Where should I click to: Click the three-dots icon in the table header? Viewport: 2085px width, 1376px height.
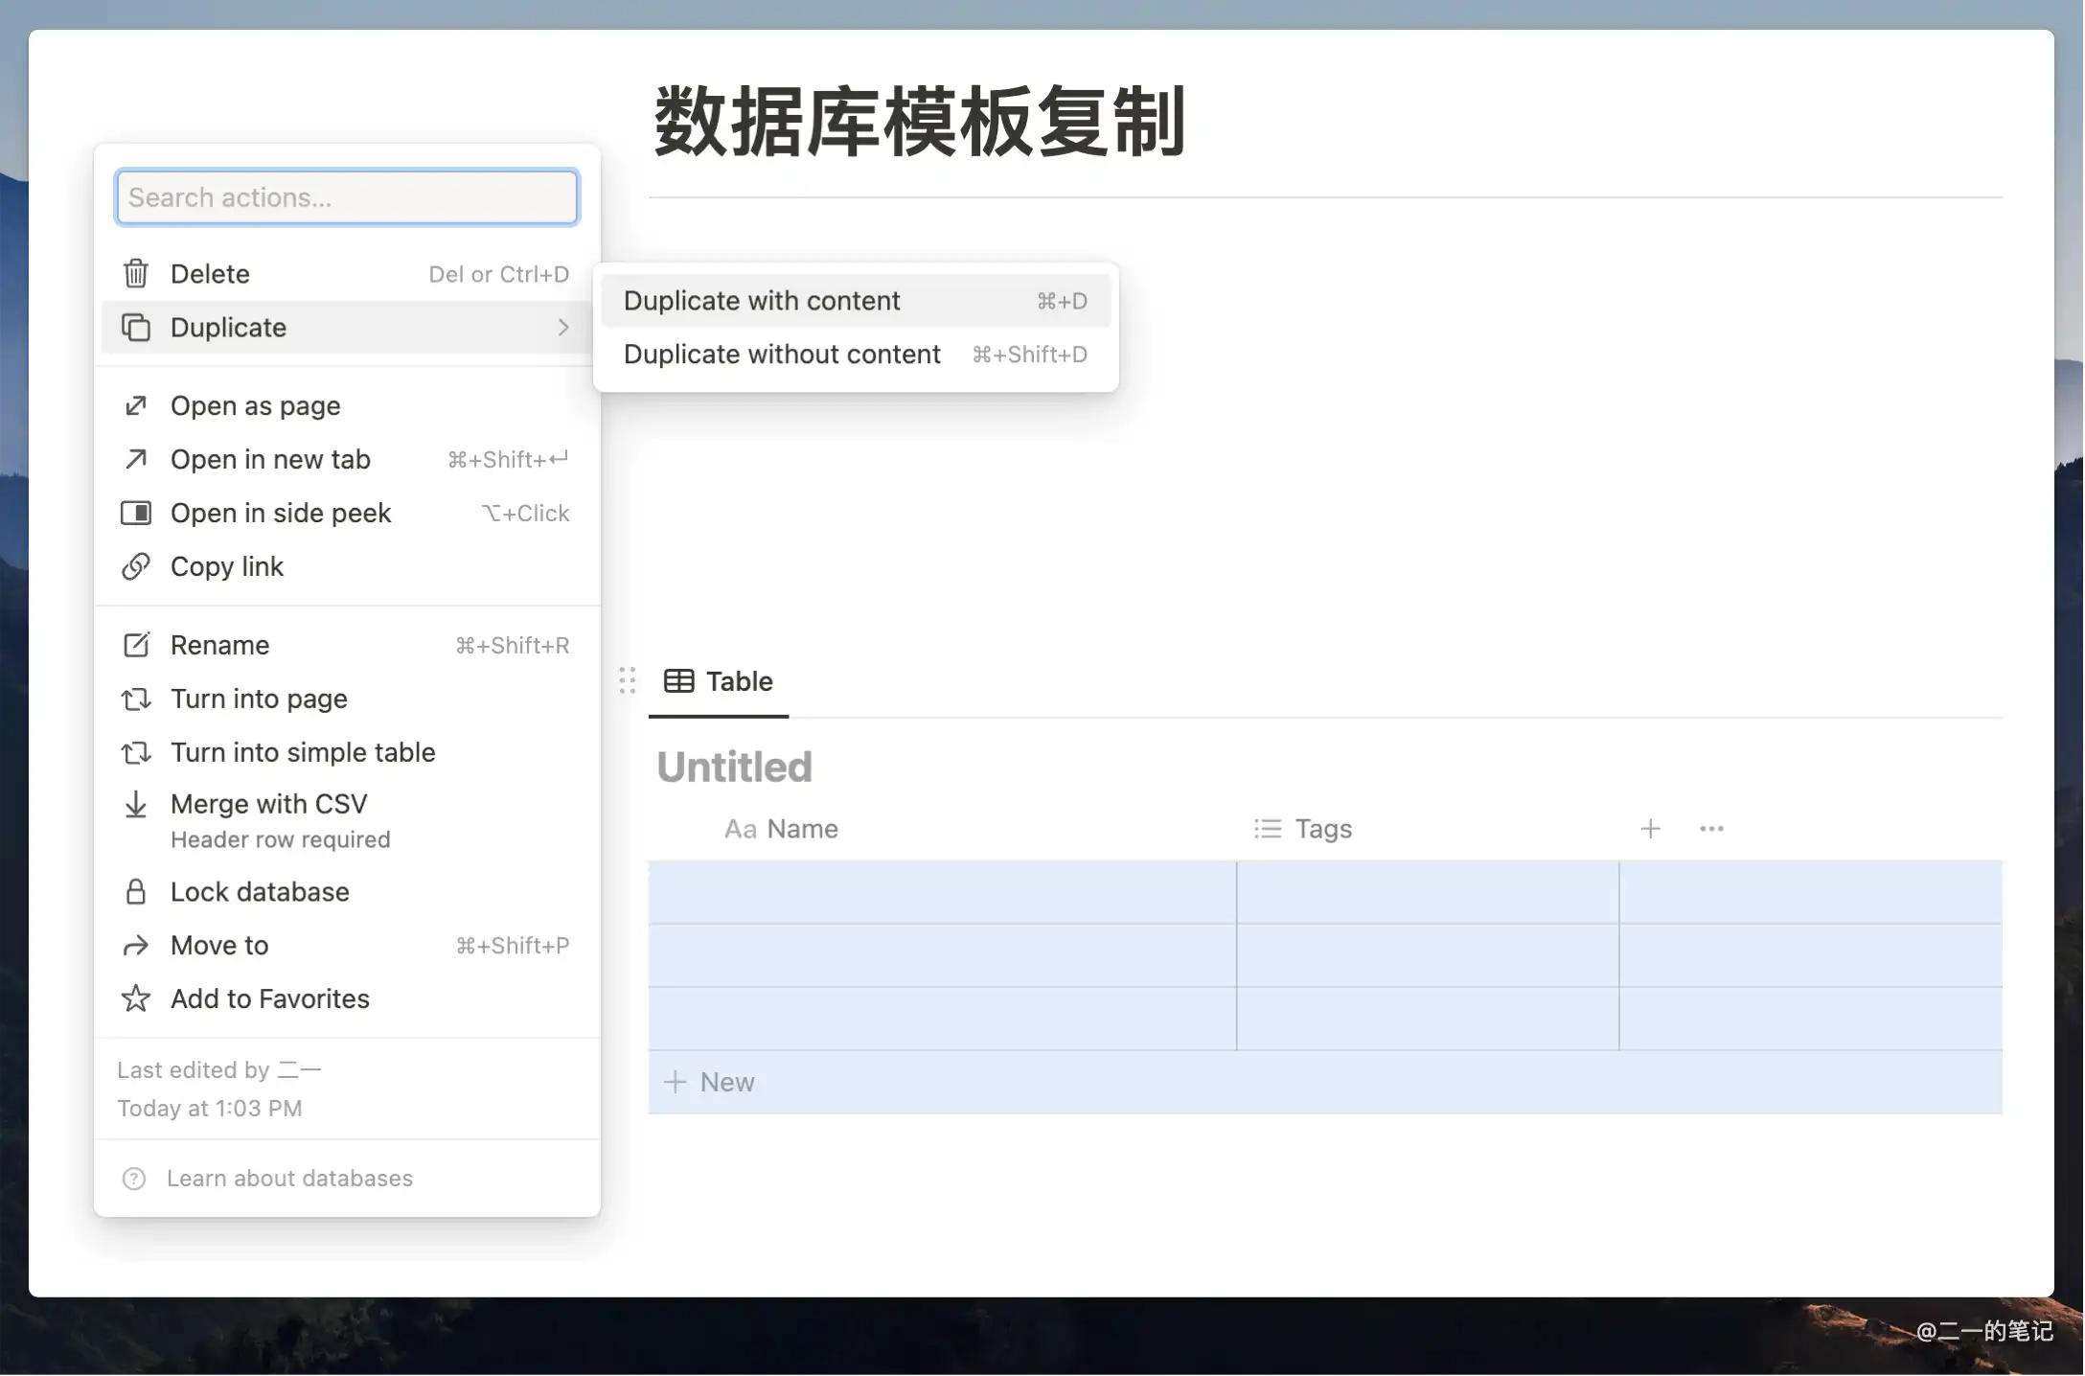1711,829
